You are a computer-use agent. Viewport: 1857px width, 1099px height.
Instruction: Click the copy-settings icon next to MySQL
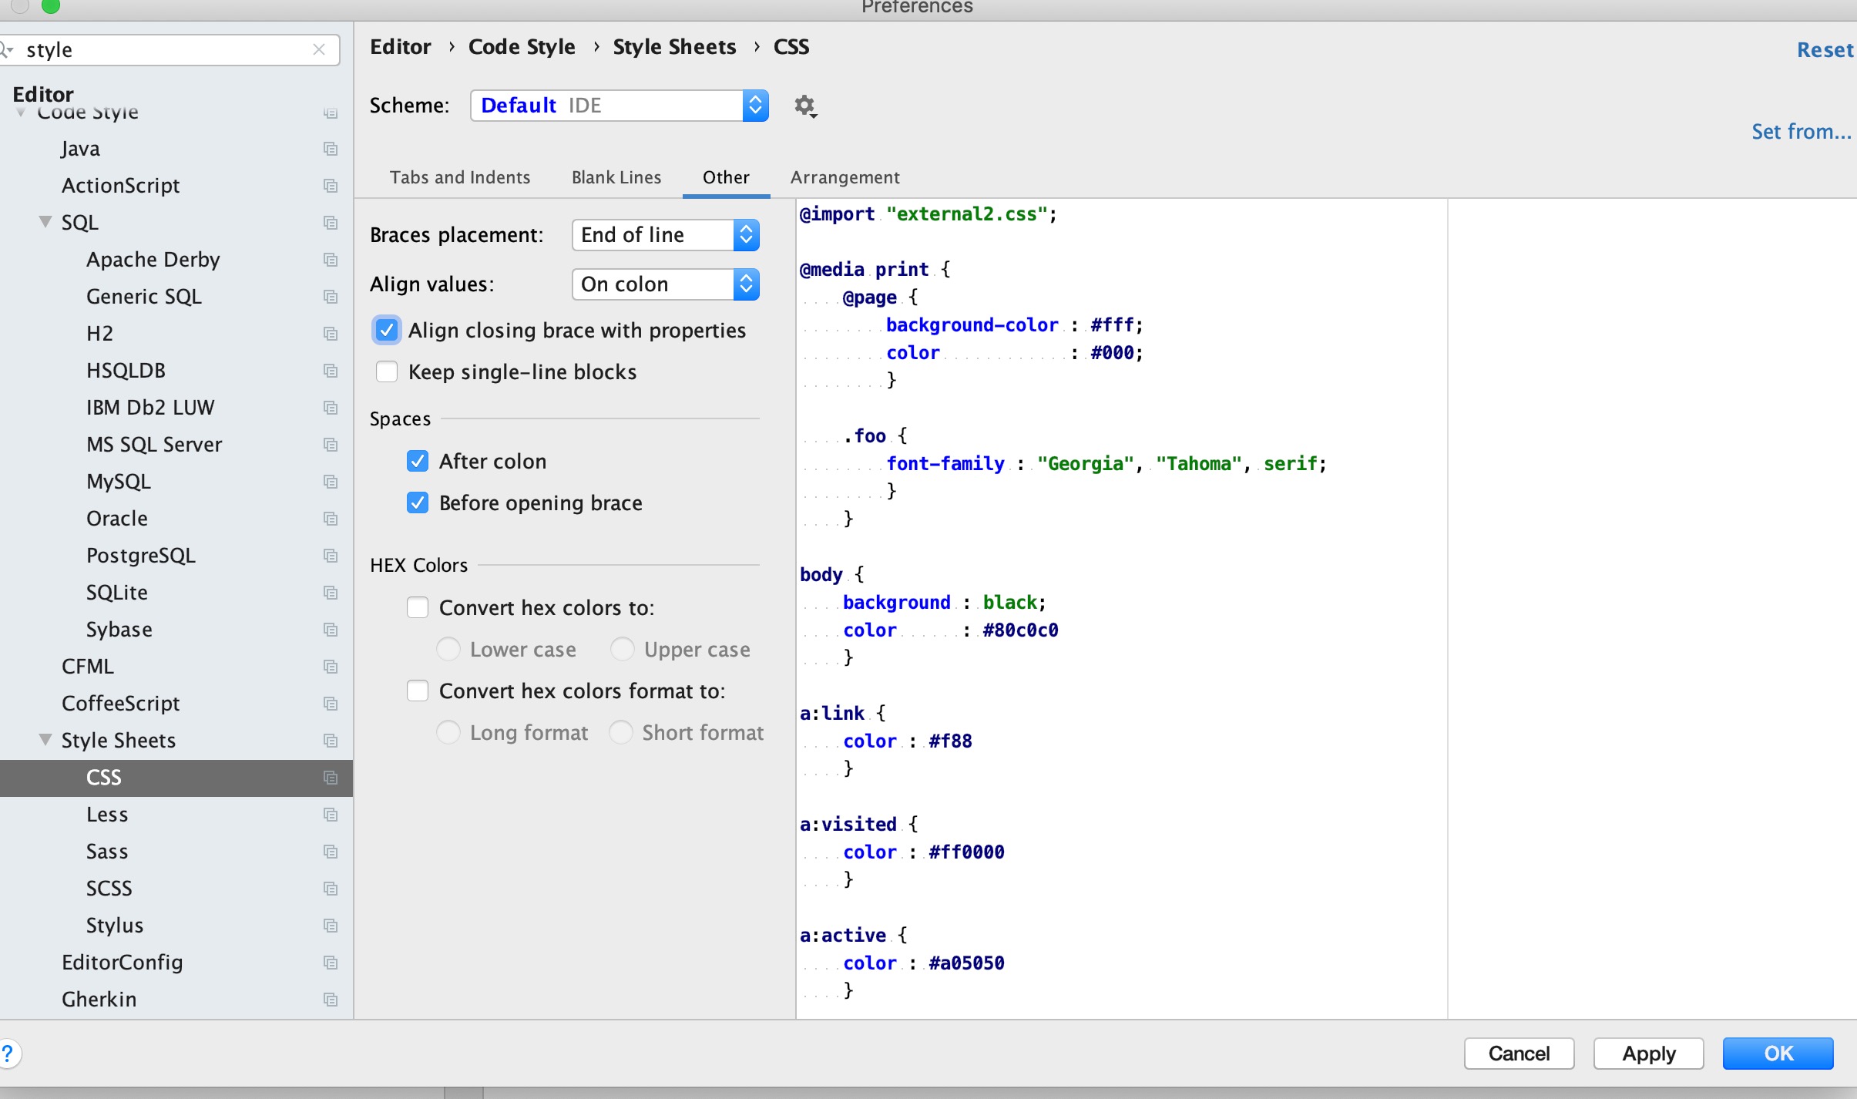331,482
